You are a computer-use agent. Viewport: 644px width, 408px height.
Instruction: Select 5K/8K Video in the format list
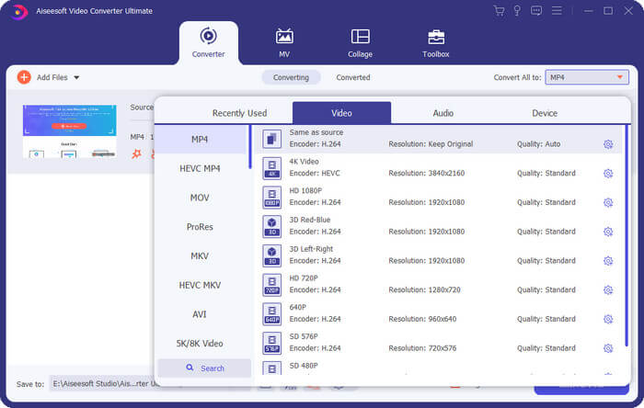[200, 343]
